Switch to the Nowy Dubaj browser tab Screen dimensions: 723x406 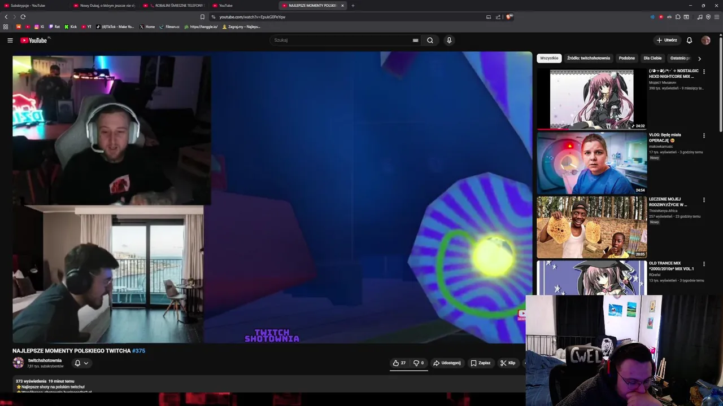click(x=105, y=6)
